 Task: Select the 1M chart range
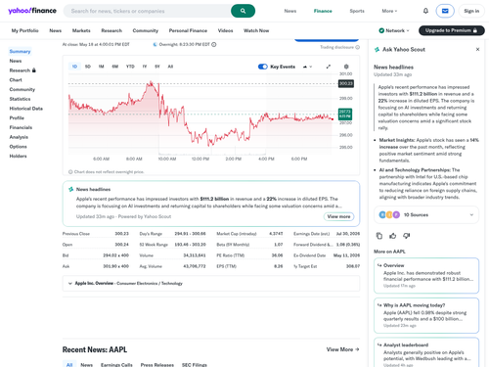tap(102, 67)
